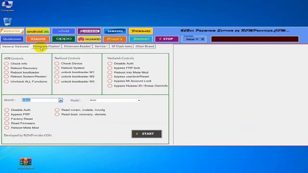Minimize using the Console dash button
This screenshot has width=308, height=173.
[x=197, y=39]
